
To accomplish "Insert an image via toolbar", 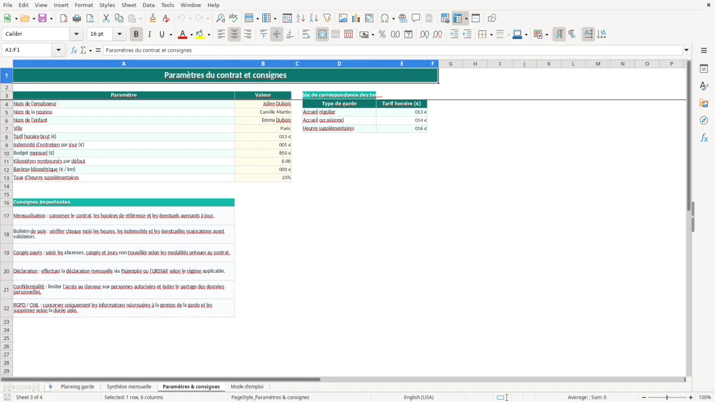I will pos(343,18).
